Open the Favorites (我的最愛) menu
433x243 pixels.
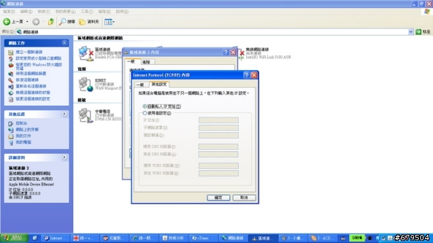[x=66, y=11]
